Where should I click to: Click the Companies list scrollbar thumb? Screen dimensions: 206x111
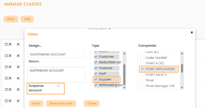[x=182, y=68]
